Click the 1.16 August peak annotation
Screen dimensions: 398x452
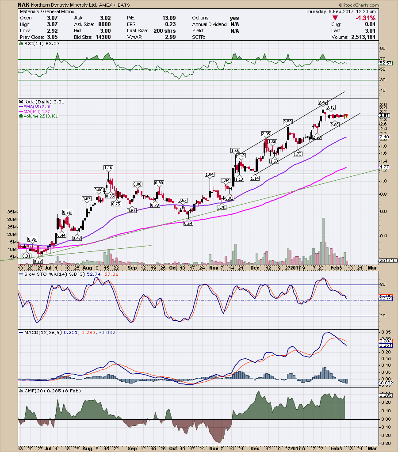[x=108, y=168]
